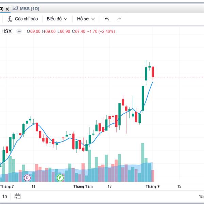Click the −1.70 (−2.46%) change value
This screenshot has width=204, height=204.
click(x=101, y=32)
